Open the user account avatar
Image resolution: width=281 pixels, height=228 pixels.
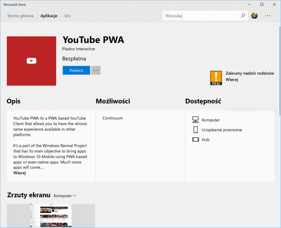point(254,15)
